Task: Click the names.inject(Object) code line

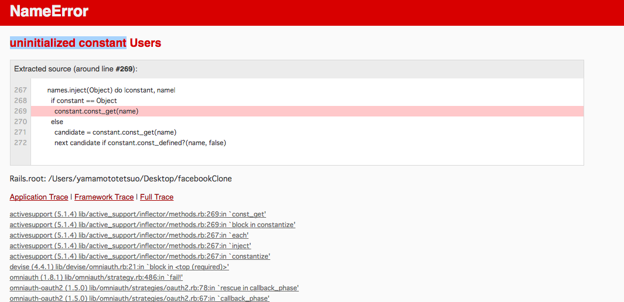Action: pyautogui.click(x=111, y=90)
